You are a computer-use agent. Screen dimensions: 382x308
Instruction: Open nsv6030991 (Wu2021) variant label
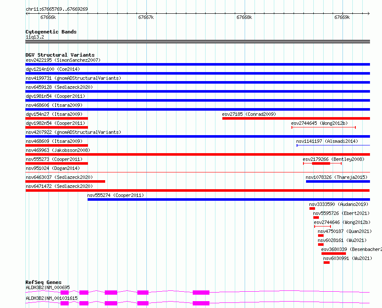coord(348,258)
